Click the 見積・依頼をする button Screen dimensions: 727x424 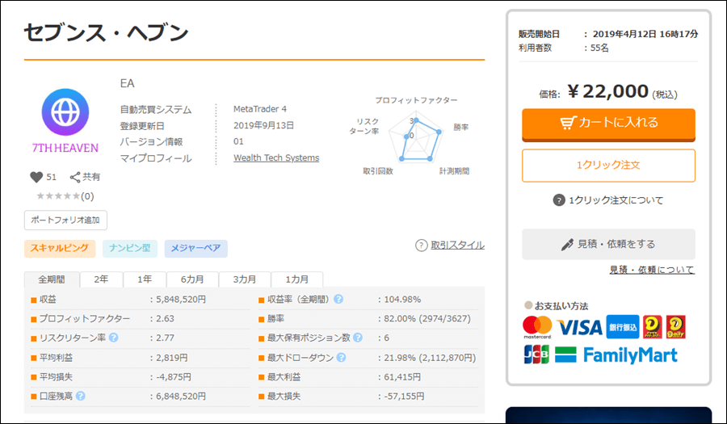[608, 244]
